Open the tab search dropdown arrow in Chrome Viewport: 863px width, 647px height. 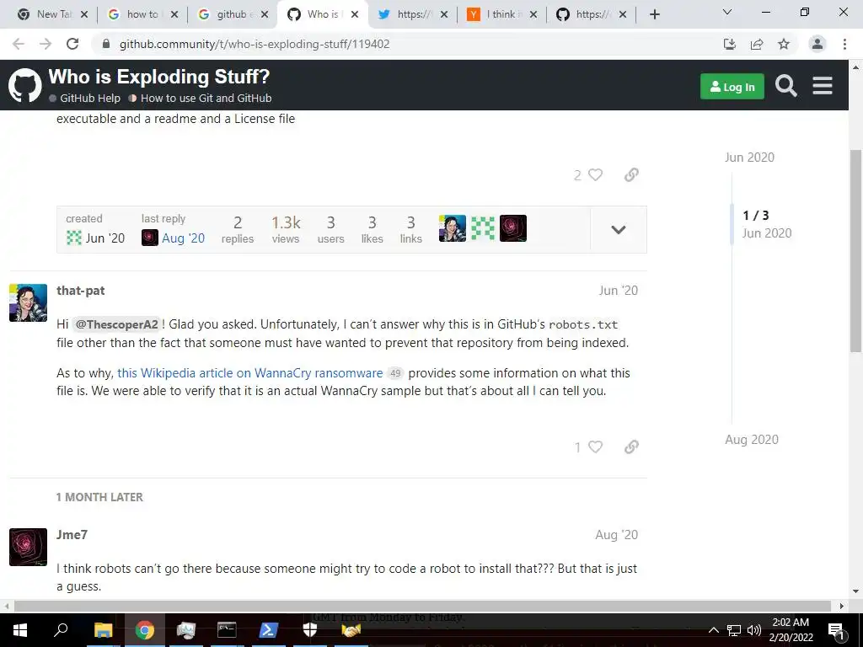click(727, 12)
